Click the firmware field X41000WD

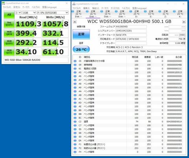click(131, 27)
